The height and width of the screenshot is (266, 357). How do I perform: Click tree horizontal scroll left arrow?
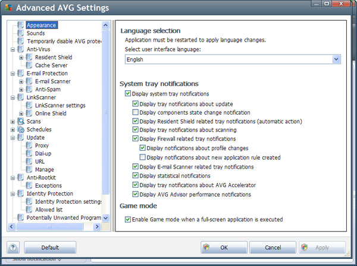[x=12, y=226]
